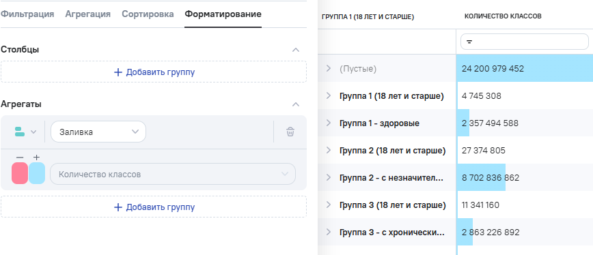This screenshot has width=593, height=255.
Task: Collapse the Агрегаты section
Action: point(296,104)
